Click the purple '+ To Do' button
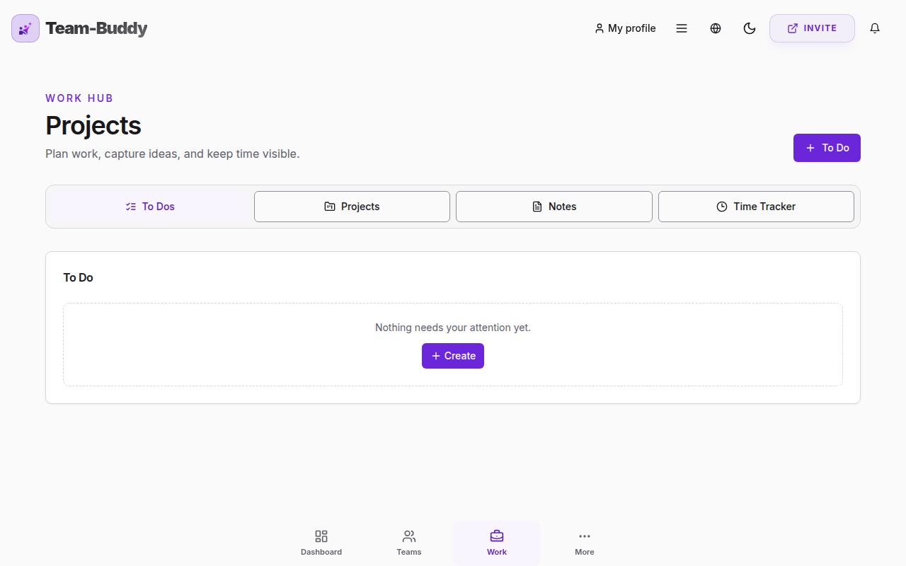 tap(827, 148)
